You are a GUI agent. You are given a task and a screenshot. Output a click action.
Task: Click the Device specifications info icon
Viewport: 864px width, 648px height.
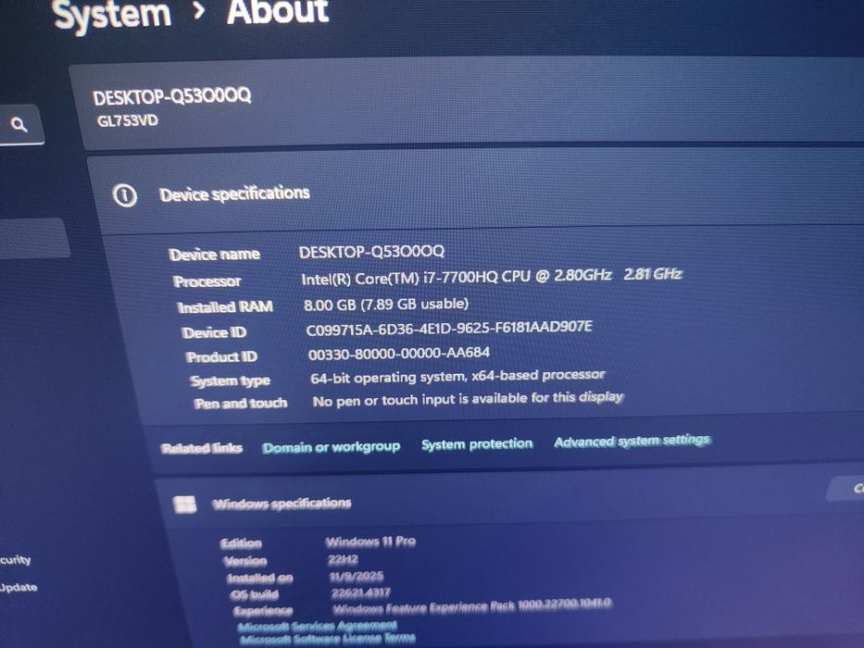(124, 195)
